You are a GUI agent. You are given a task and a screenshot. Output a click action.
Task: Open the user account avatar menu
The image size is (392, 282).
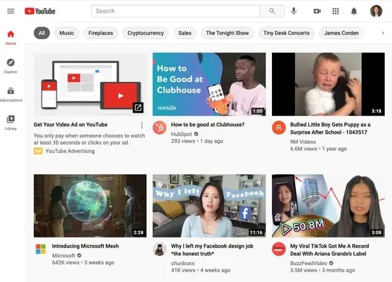pos(376,11)
